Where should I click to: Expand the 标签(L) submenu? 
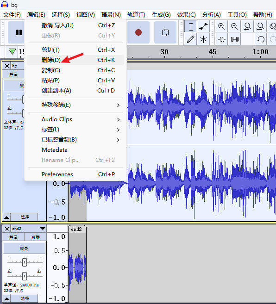75,130
